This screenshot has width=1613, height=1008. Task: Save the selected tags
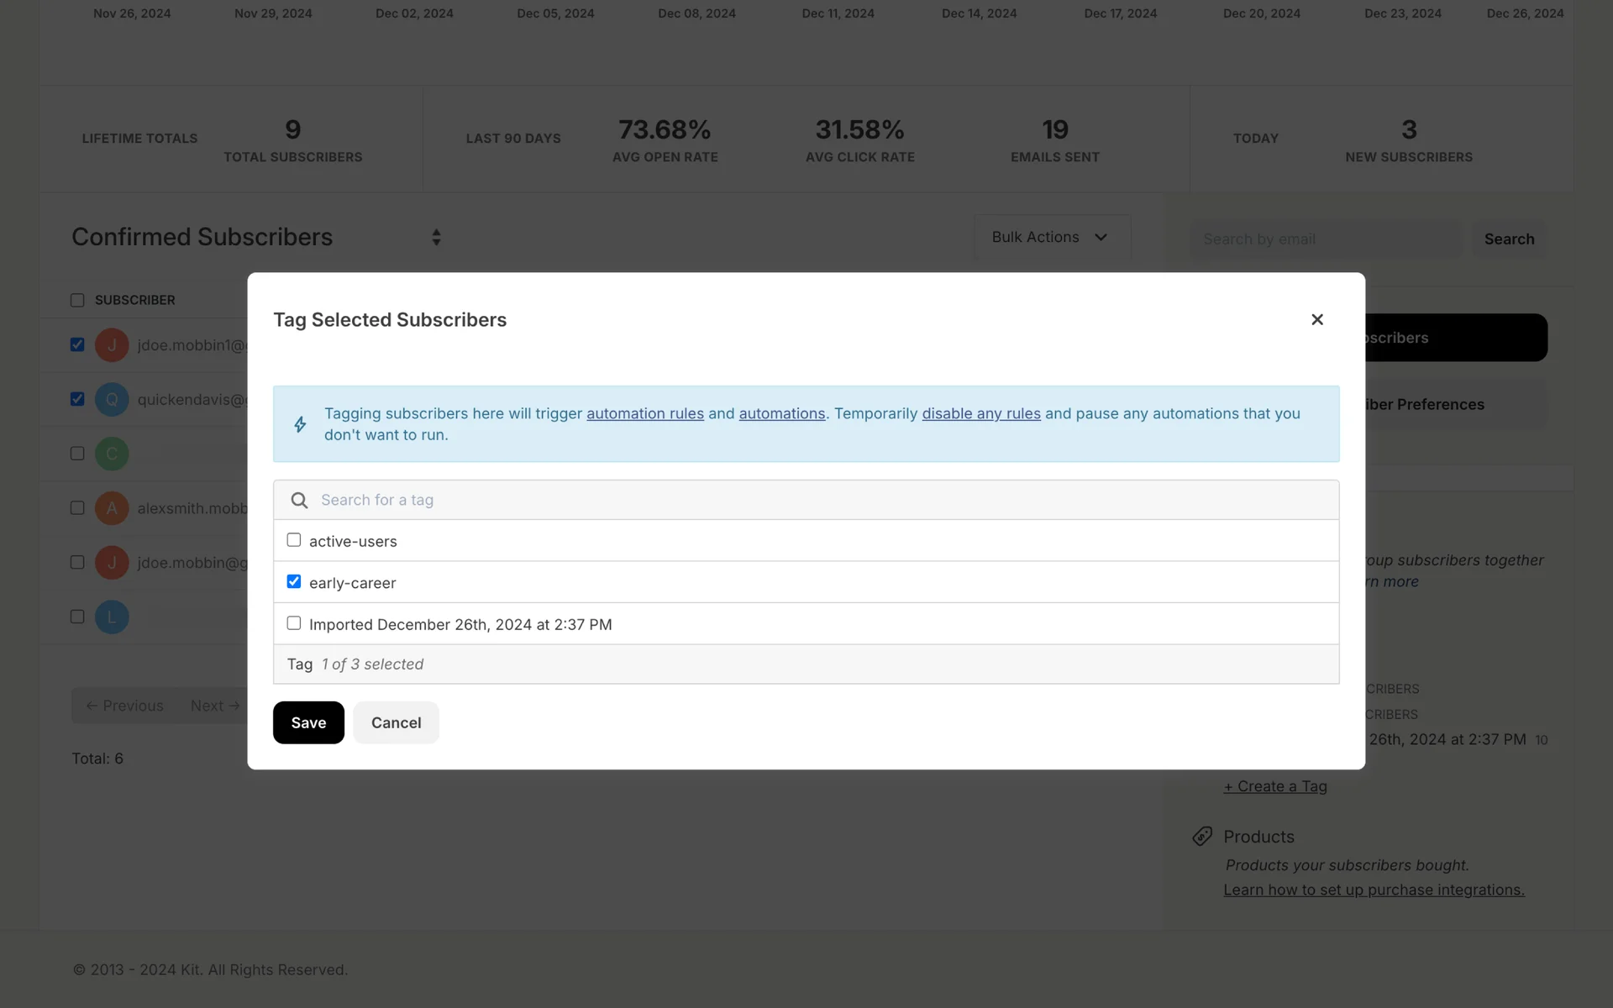coord(308,722)
